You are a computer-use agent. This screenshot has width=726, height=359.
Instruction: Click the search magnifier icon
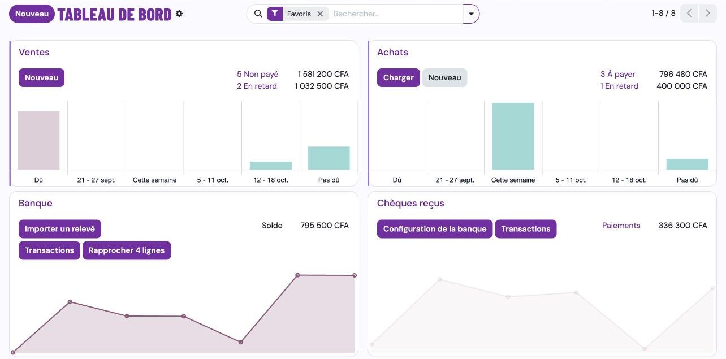tap(258, 14)
